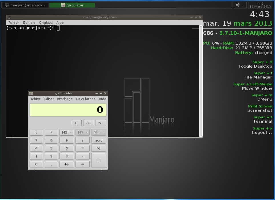Open the terminal Onglets menu

pos(45,23)
